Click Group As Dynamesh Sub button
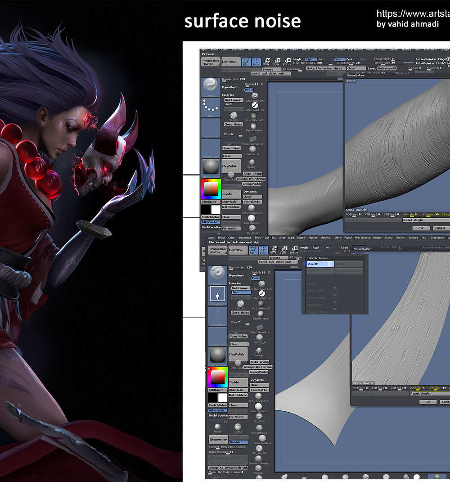 coord(228,468)
